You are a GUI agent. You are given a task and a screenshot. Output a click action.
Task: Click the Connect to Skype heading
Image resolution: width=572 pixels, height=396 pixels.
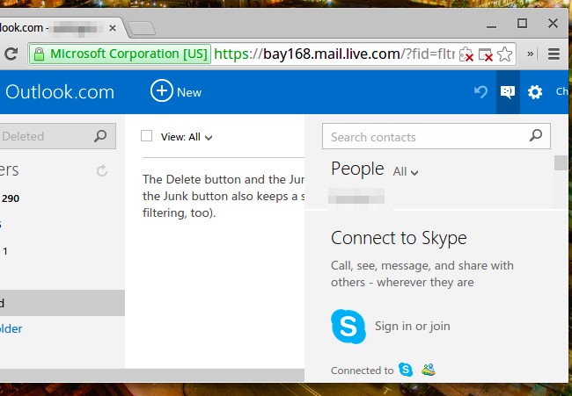click(x=399, y=238)
